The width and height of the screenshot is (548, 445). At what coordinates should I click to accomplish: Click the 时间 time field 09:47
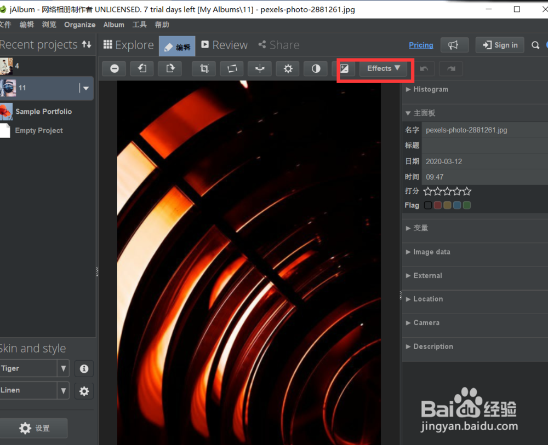[x=485, y=177]
